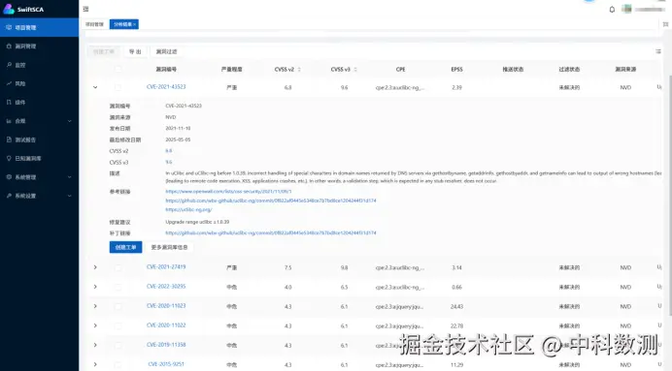
Task: Check the CVE-2020-11023 row checkbox
Action: coord(118,306)
